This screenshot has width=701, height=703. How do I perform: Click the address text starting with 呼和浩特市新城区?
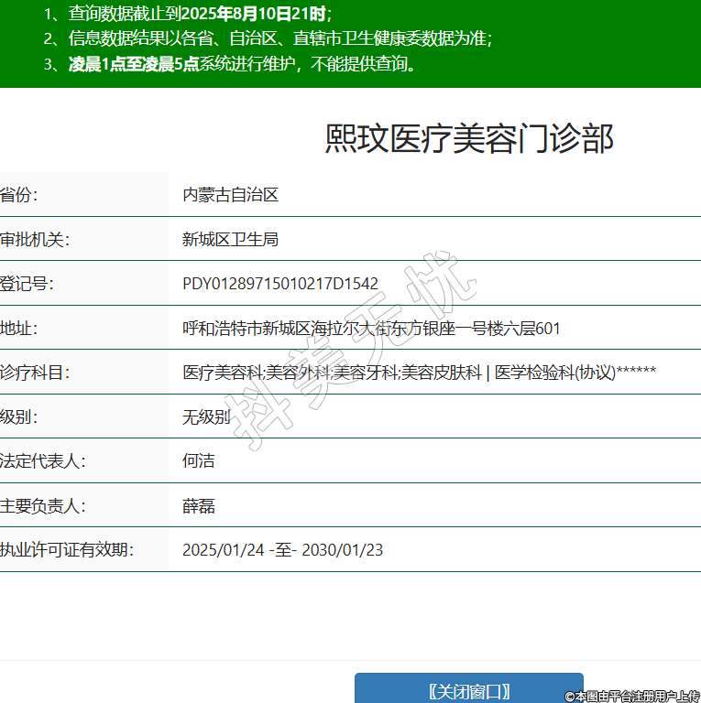371,329
